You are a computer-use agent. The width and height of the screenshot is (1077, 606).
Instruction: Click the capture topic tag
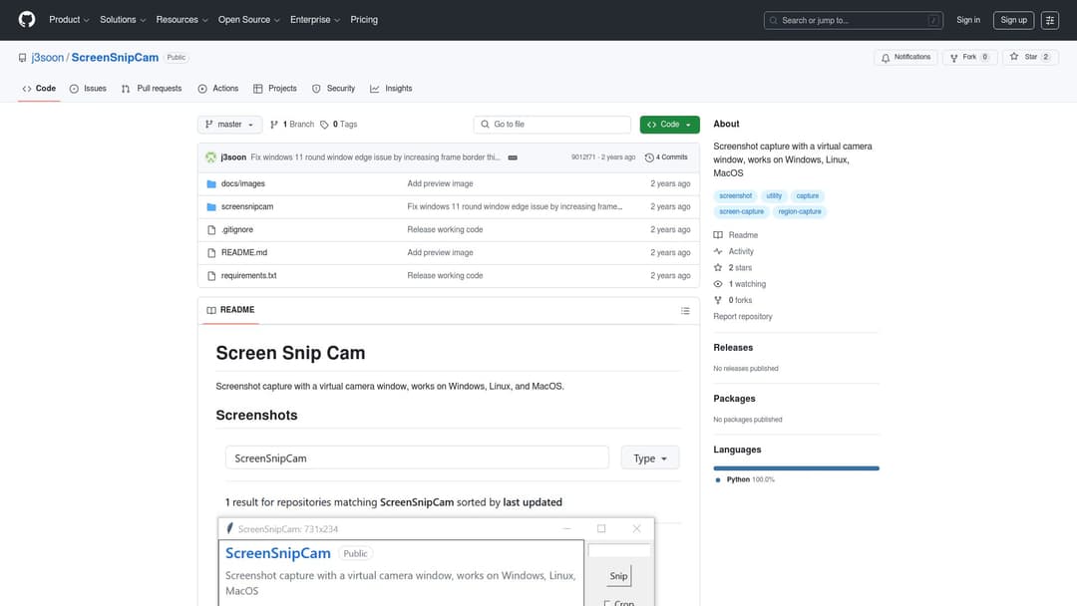coord(808,195)
